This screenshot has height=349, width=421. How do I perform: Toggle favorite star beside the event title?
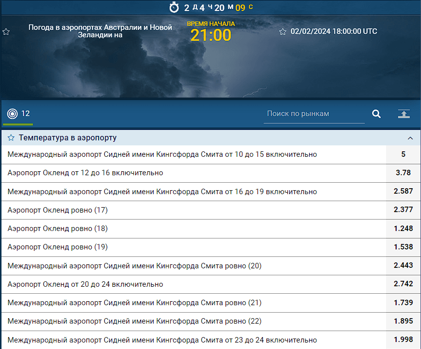(6, 32)
